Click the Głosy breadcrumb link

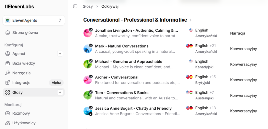88,7
